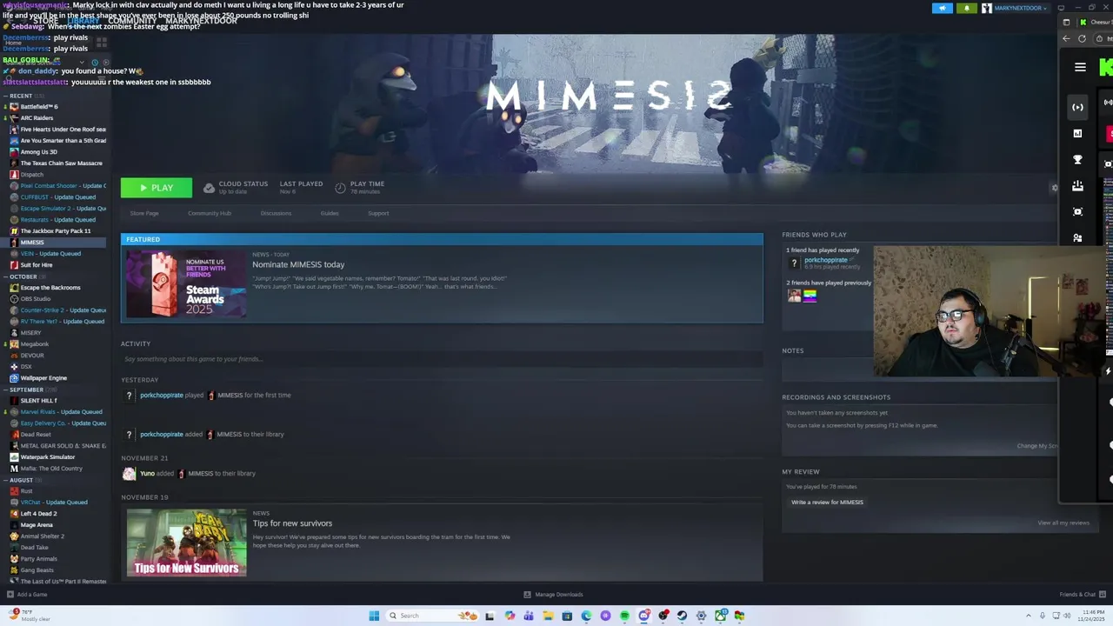
Task: Click Yuno in November 21 activity
Action: (x=147, y=474)
